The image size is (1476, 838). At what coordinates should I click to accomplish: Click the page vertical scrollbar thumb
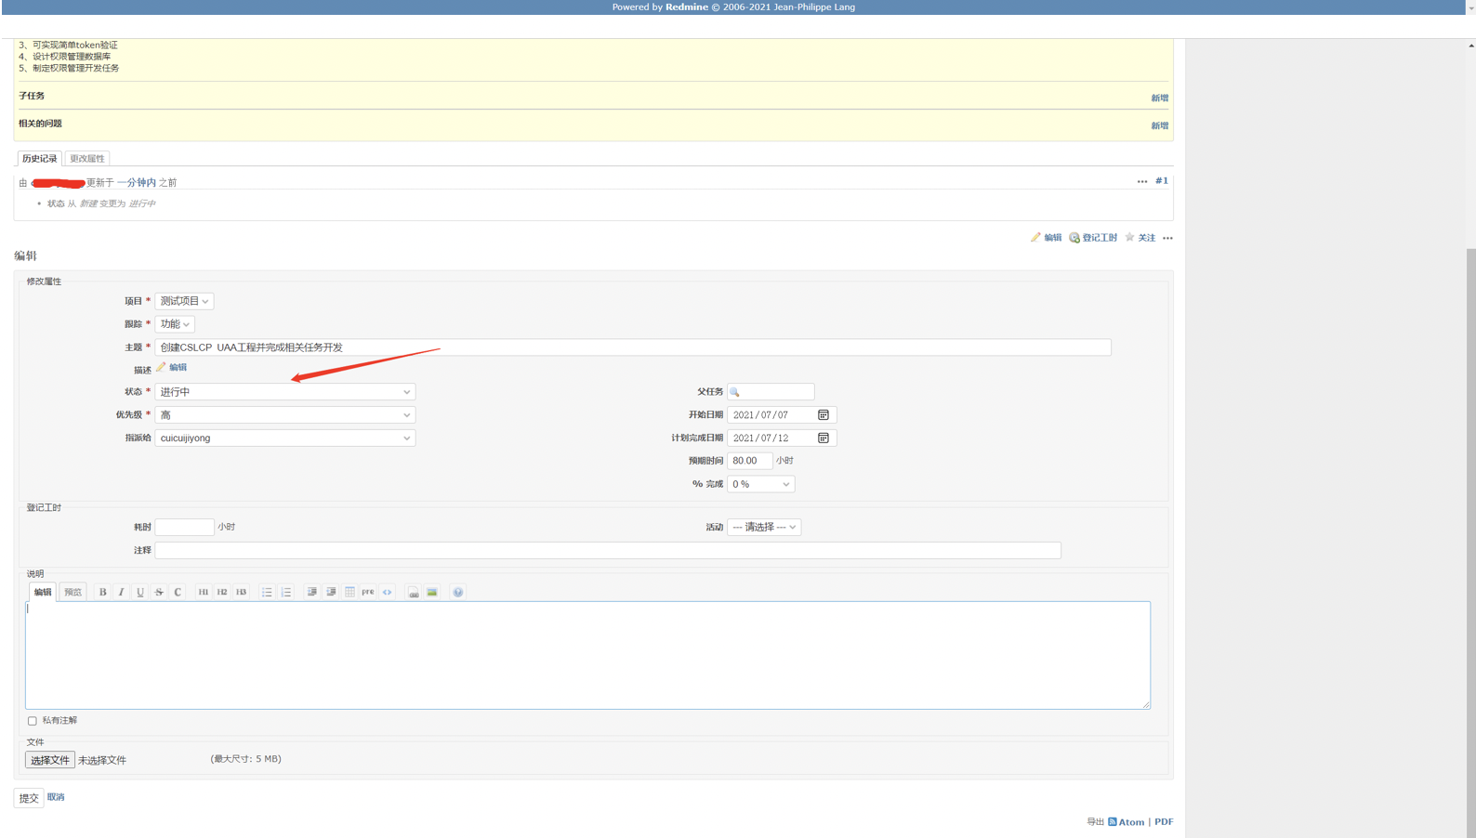(1470, 543)
